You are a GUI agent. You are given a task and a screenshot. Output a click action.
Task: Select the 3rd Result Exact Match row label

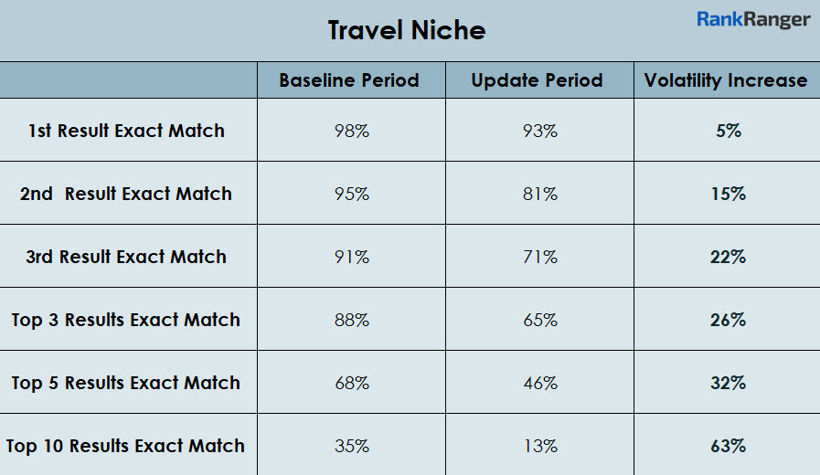click(x=126, y=257)
